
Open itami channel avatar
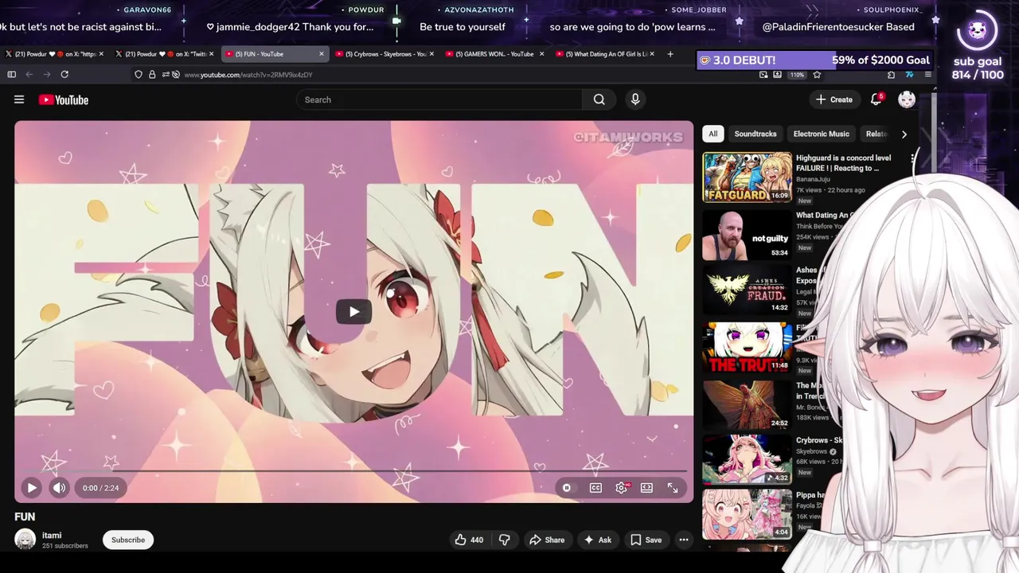25,540
